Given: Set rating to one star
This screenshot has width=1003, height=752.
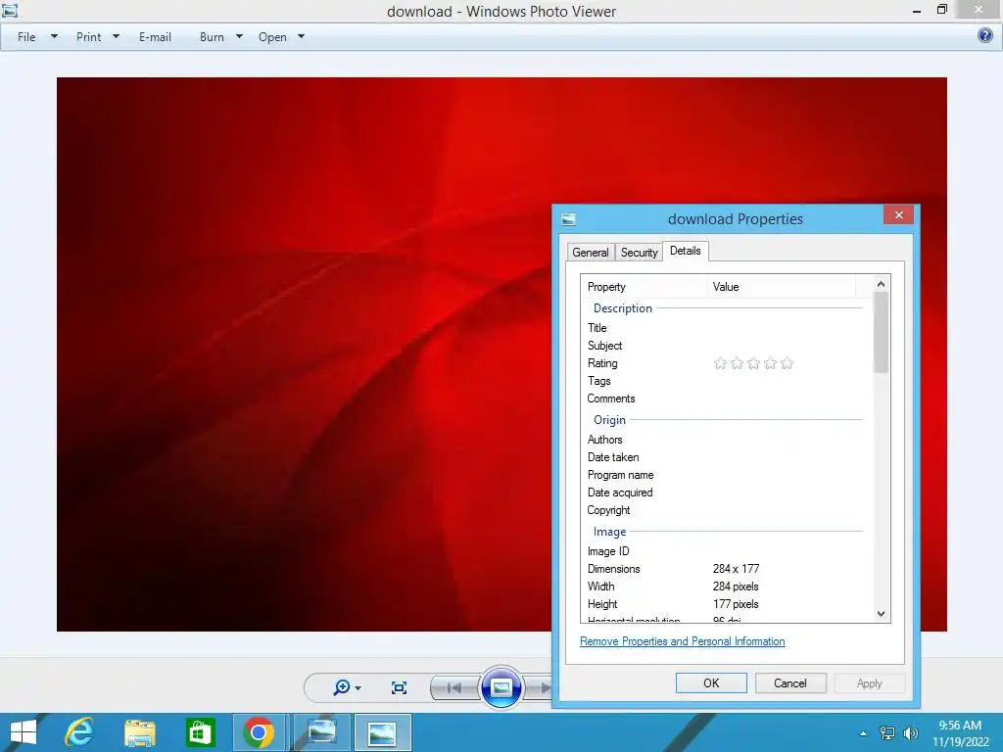Looking at the screenshot, I should click(x=720, y=363).
